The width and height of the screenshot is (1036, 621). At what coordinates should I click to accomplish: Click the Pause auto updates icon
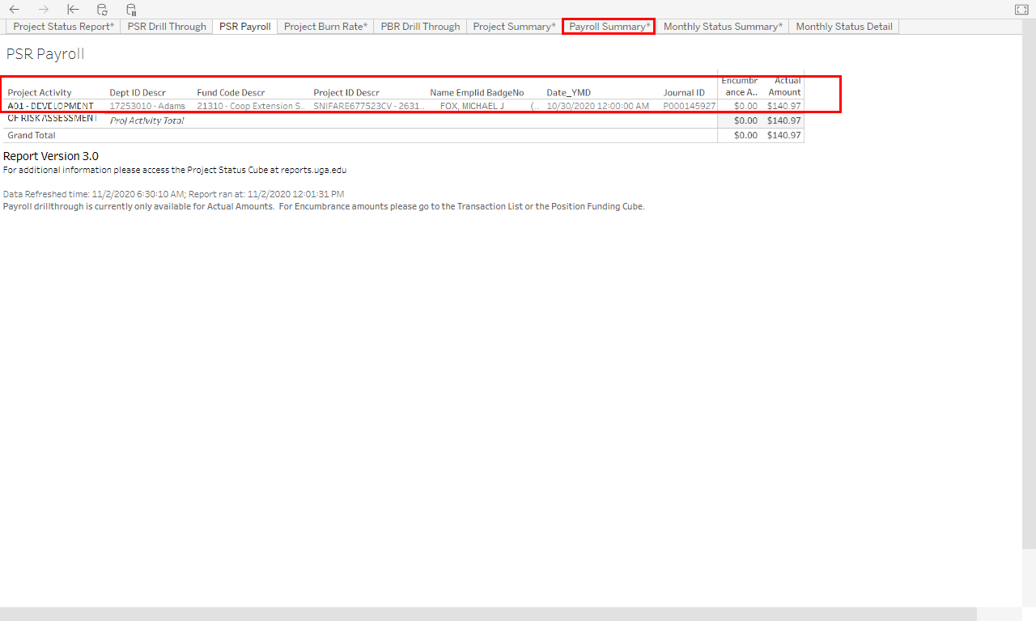pos(131,10)
